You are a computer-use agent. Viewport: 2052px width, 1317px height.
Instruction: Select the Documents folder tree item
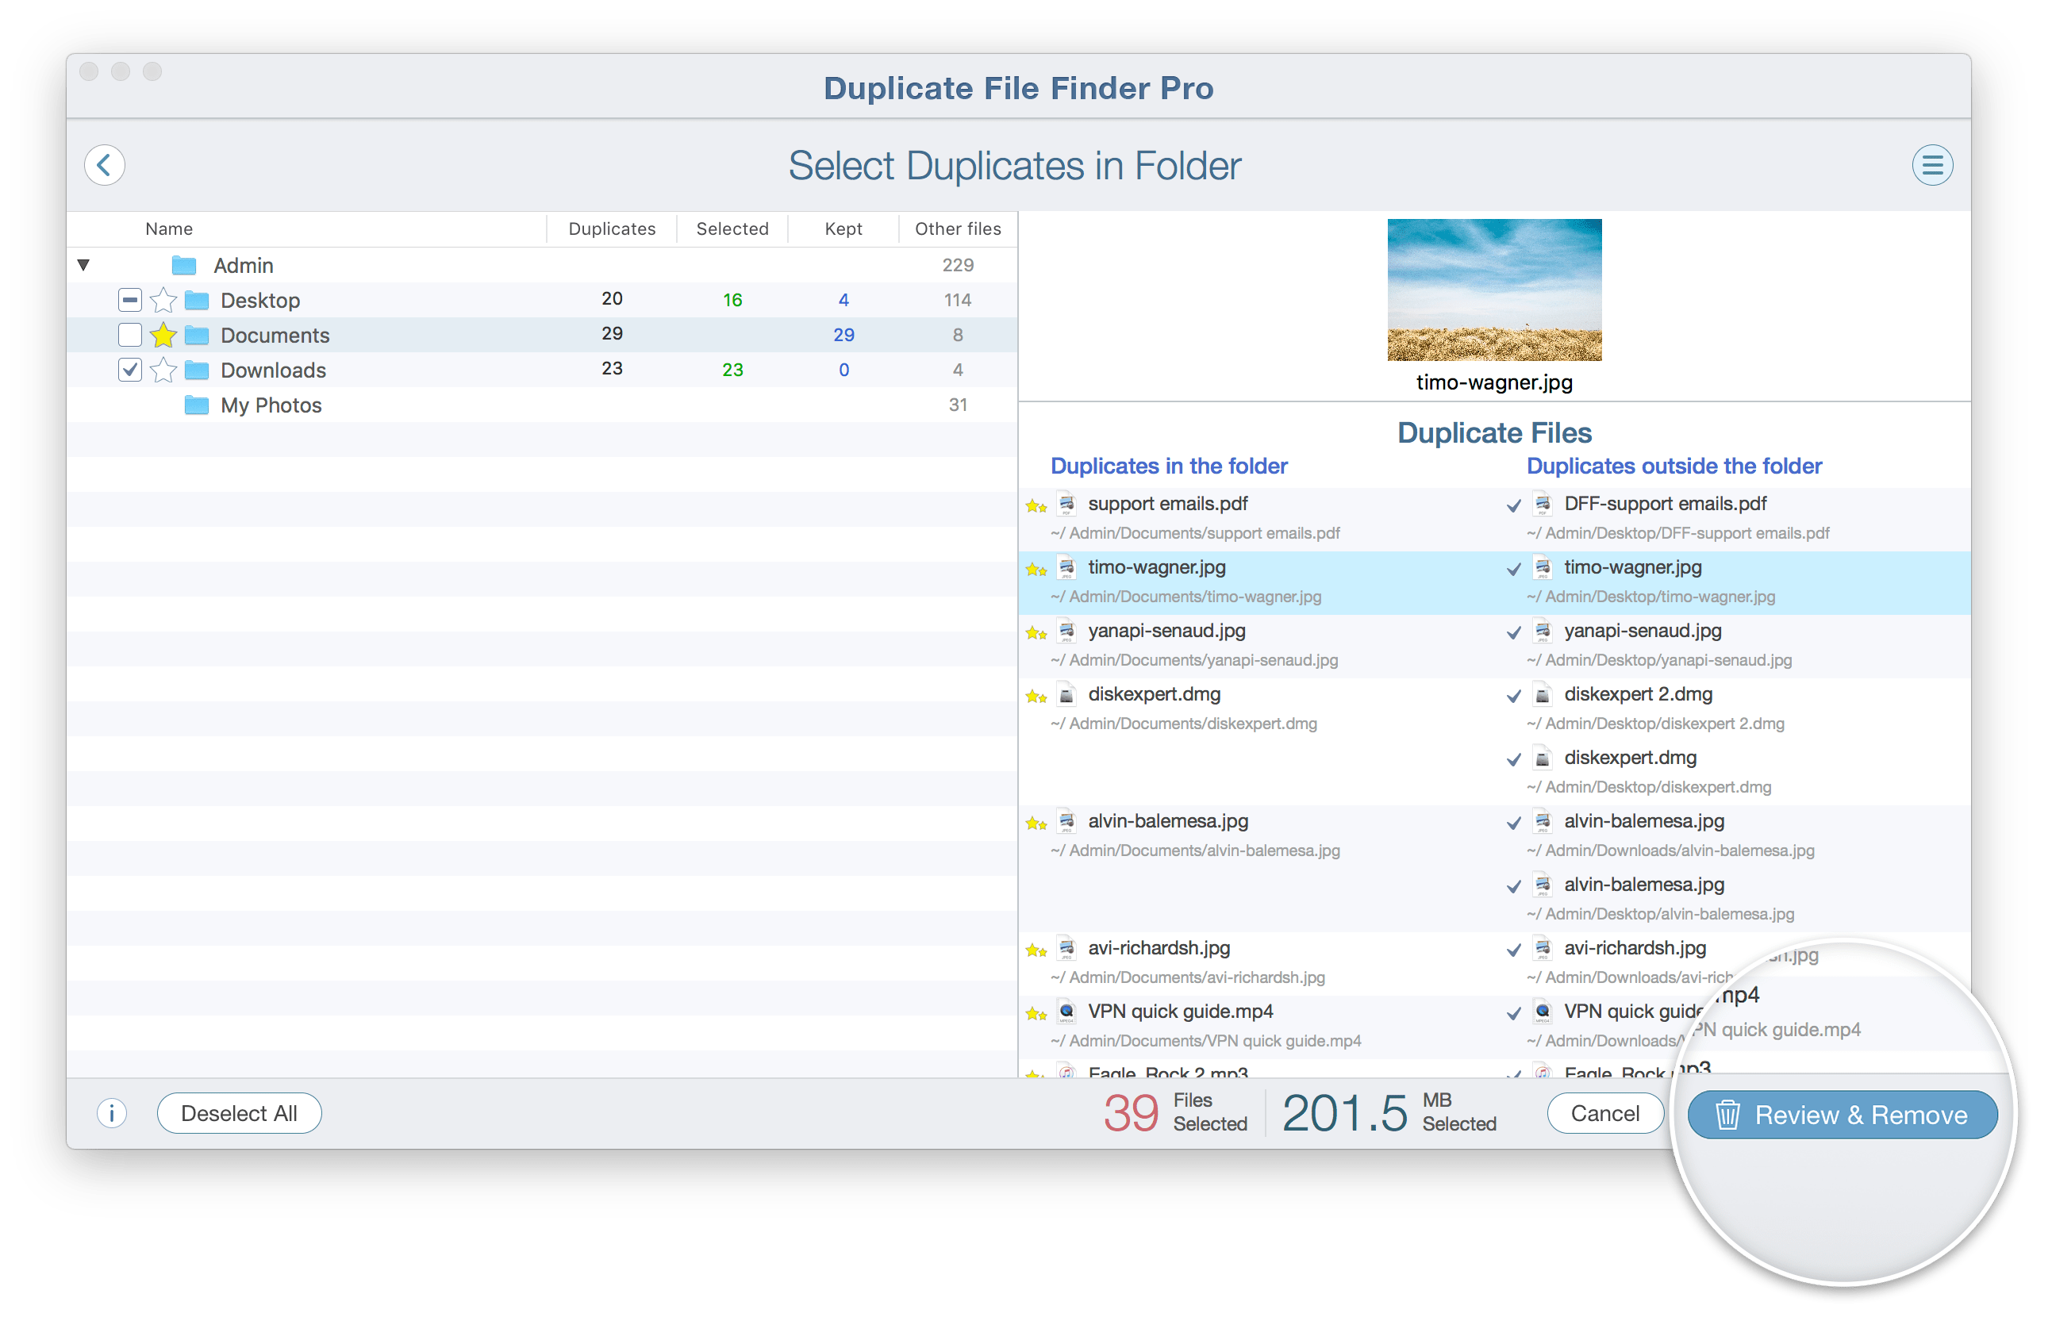tap(277, 333)
